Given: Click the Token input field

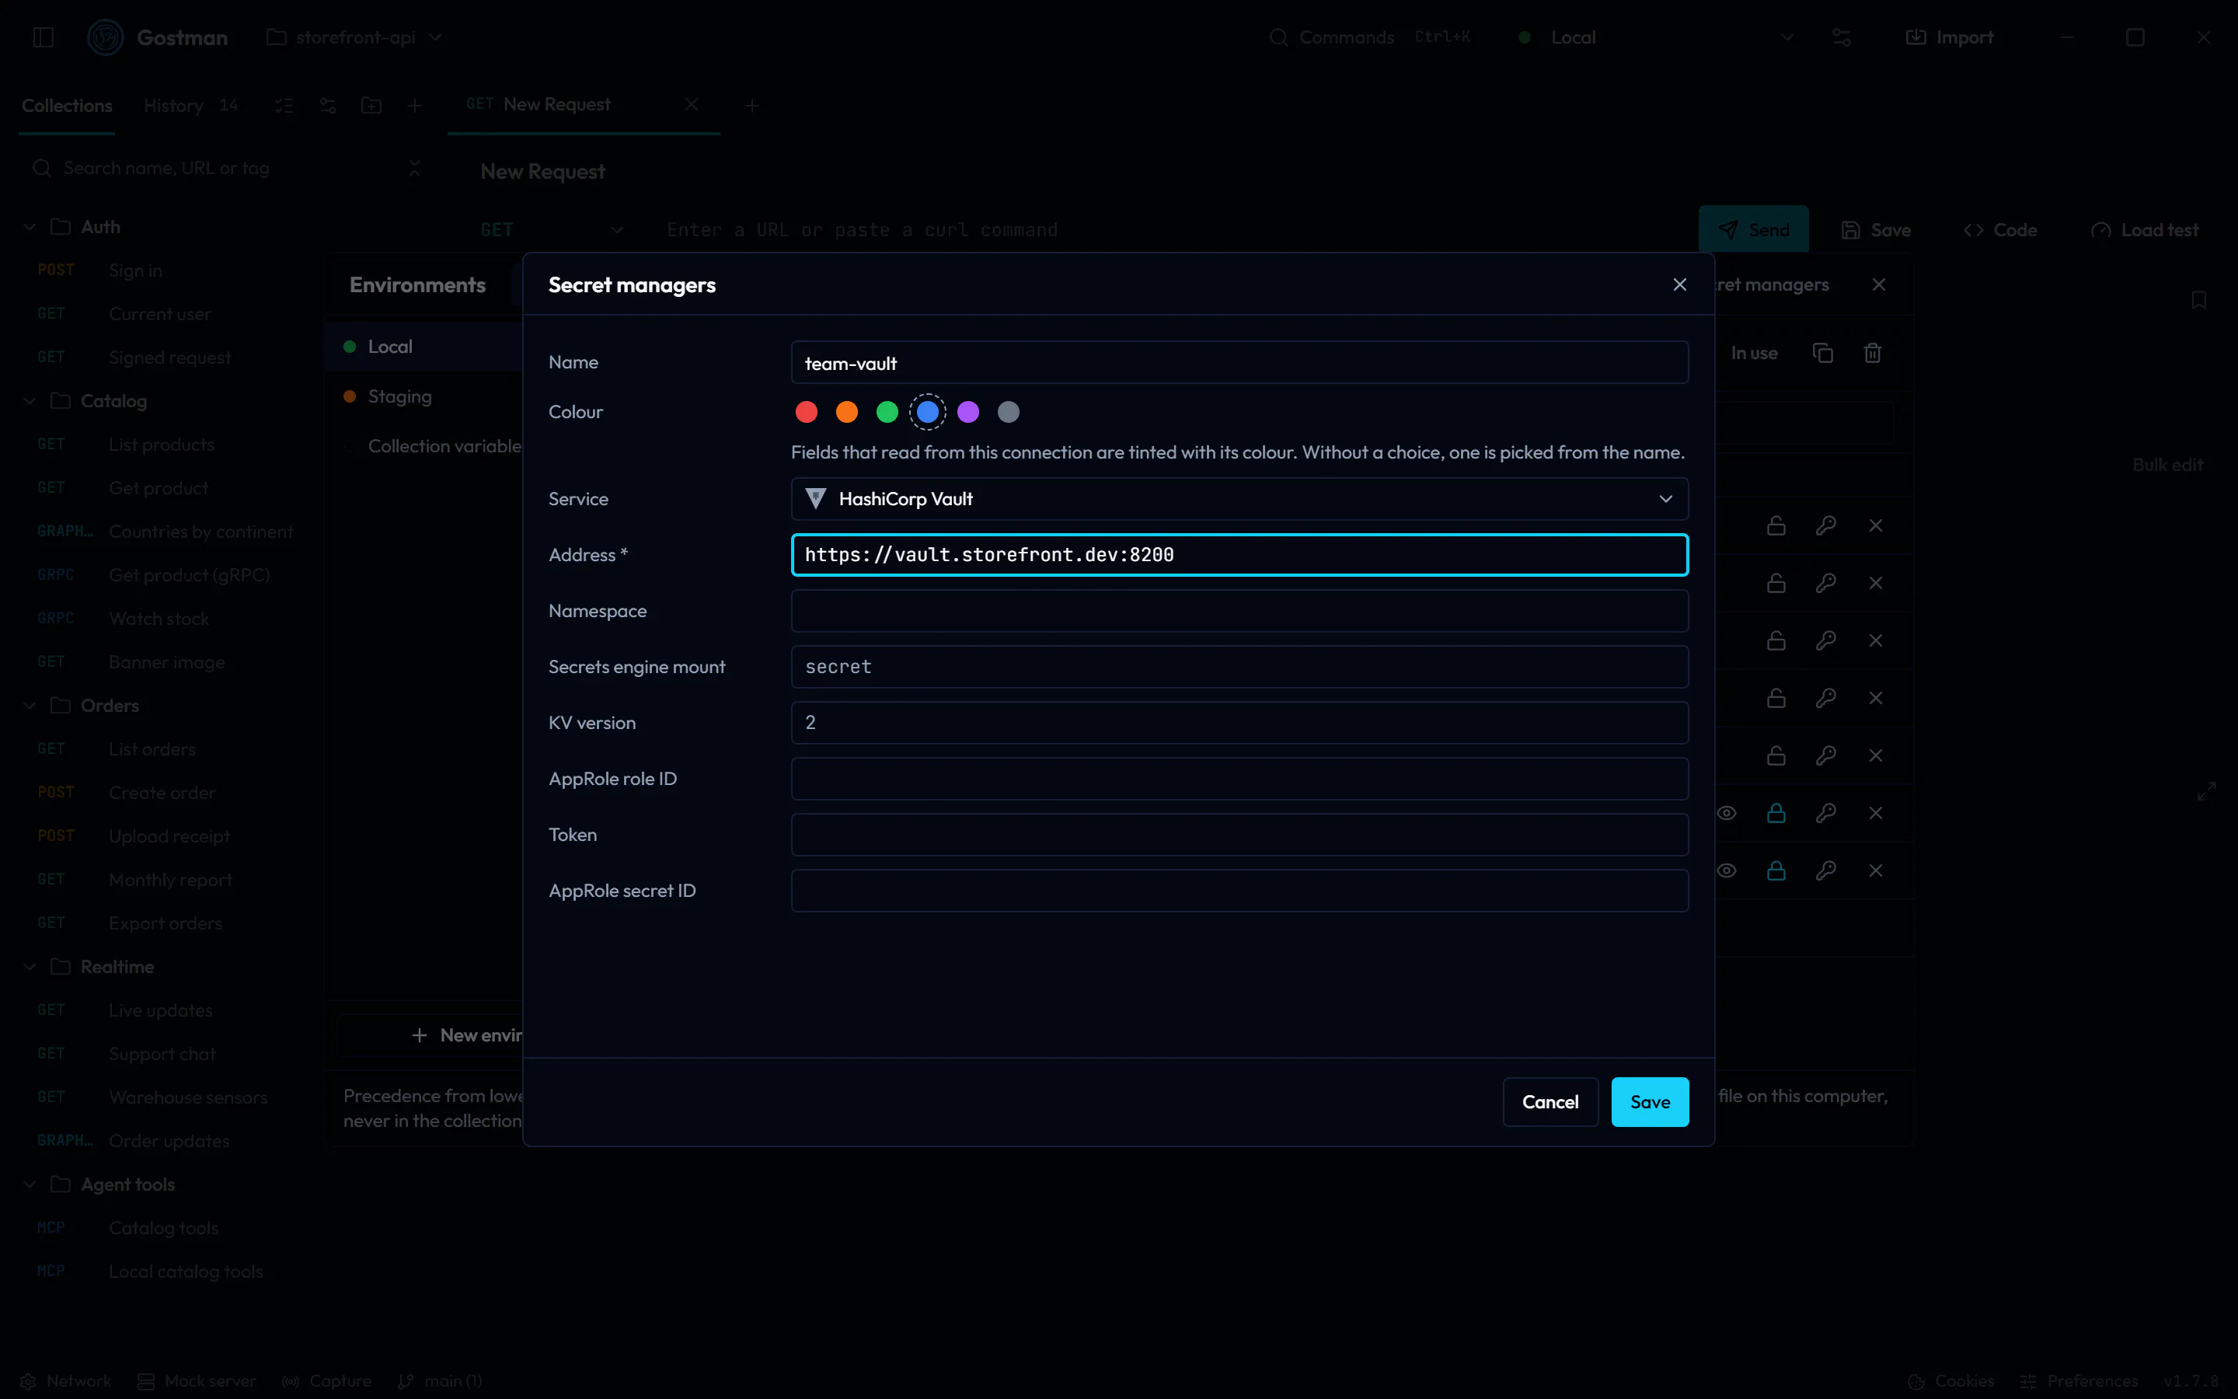Looking at the screenshot, I should point(1239,835).
